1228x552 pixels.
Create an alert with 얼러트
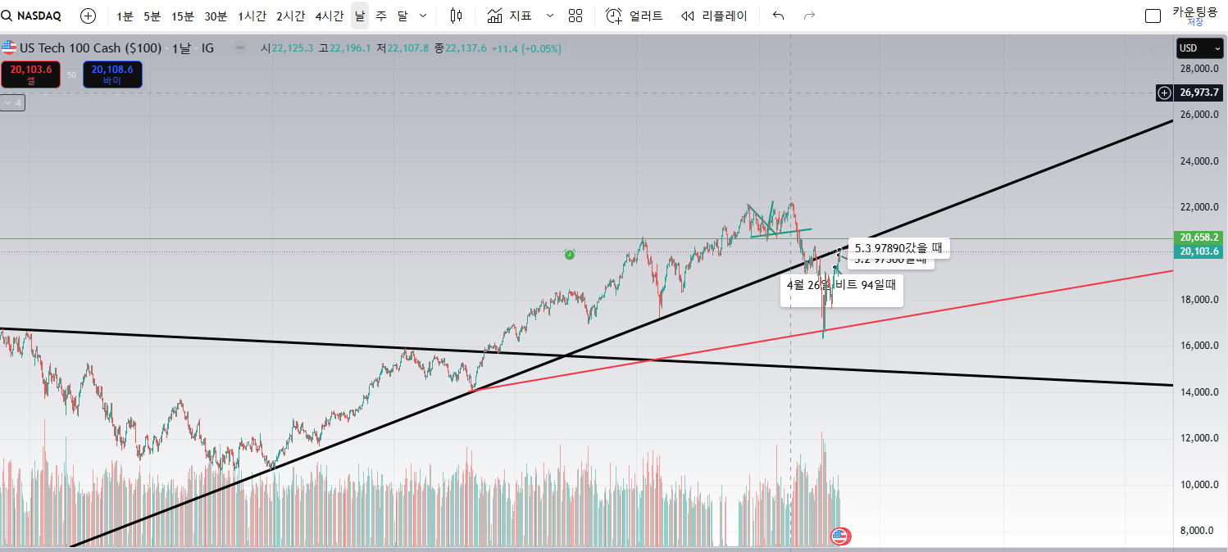tap(634, 16)
